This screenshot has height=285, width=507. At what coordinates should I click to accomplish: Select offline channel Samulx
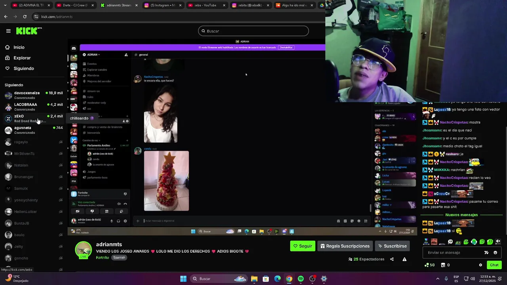pos(34,188)
